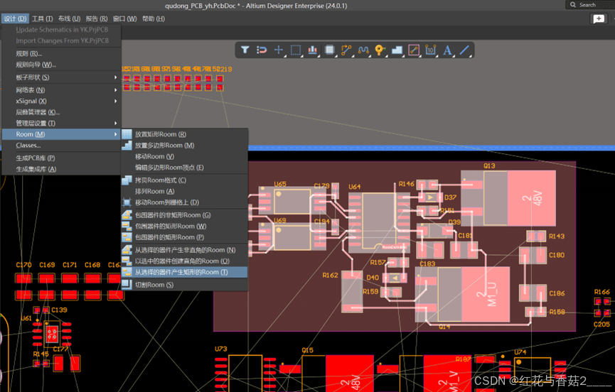Click the Room (M) submenu arrow

pyautogui.click(x=115, y=134)
